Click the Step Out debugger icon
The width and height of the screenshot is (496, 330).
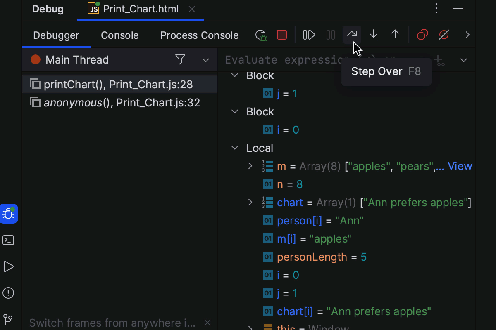[x=395, y=35]
